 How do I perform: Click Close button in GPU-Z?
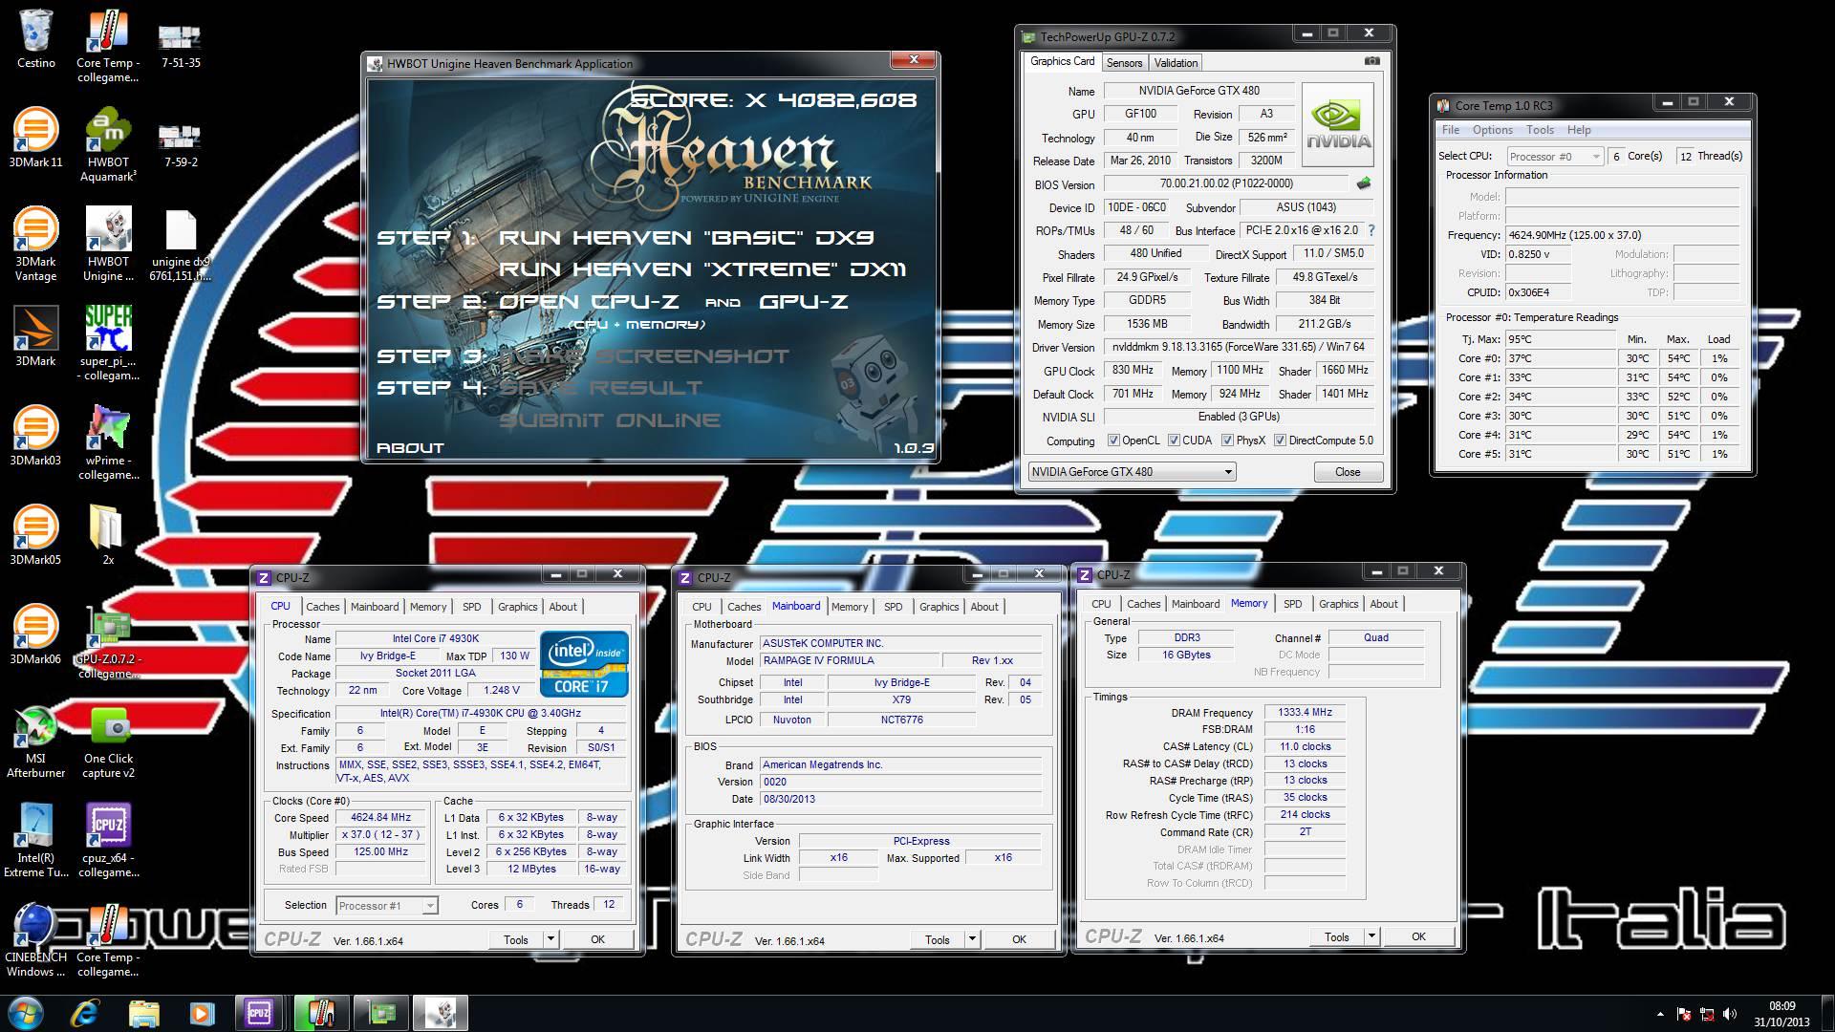click(x=1348, y=472)
